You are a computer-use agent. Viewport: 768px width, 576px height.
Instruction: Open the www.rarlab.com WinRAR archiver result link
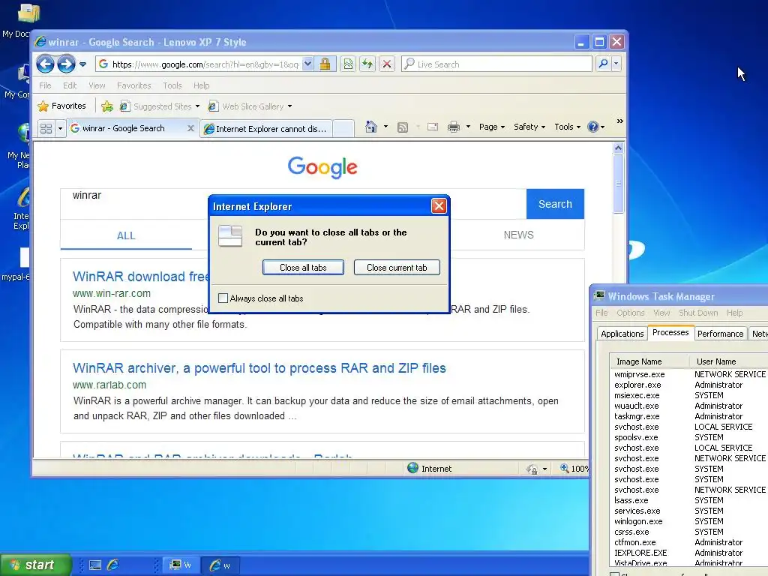[x=259, y=368]
